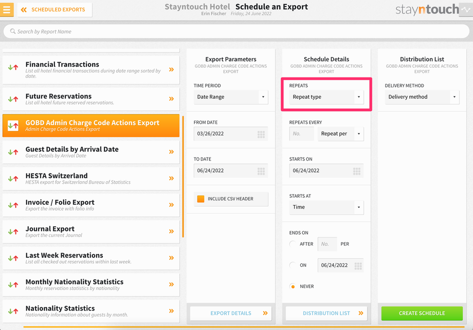The image size is (473, 330).
Task: Click the Export Details button
Action: pyautogui.click(x=231, y=313)
